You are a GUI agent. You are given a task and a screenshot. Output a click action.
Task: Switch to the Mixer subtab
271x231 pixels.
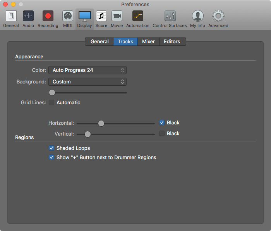[148, 42]
